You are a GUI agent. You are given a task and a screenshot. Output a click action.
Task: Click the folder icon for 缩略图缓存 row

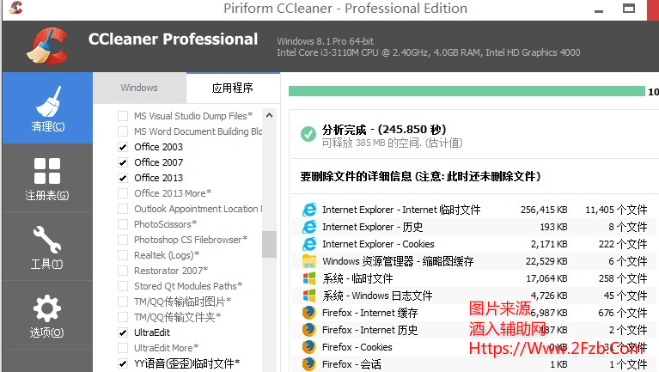309,261
